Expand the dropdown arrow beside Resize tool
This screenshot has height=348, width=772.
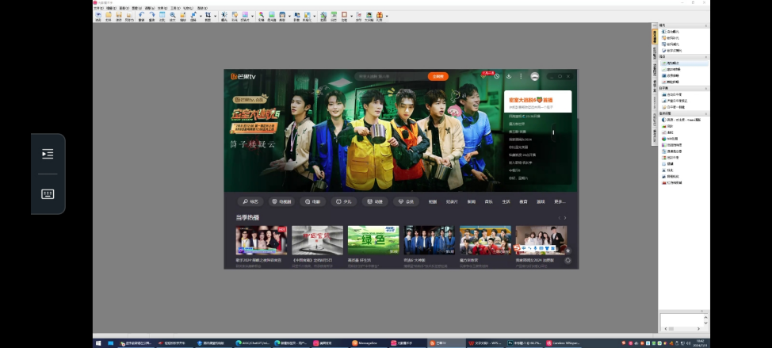coord(201,16)
